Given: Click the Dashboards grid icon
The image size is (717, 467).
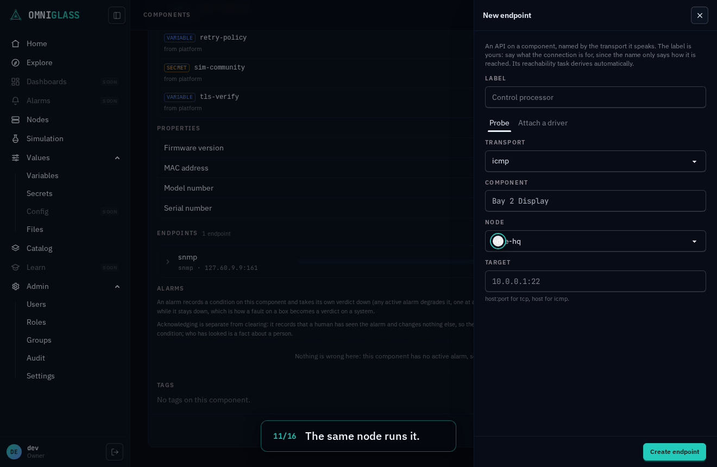Looking at the screenshot, I should pyautogui.click(x=16, y=81).
